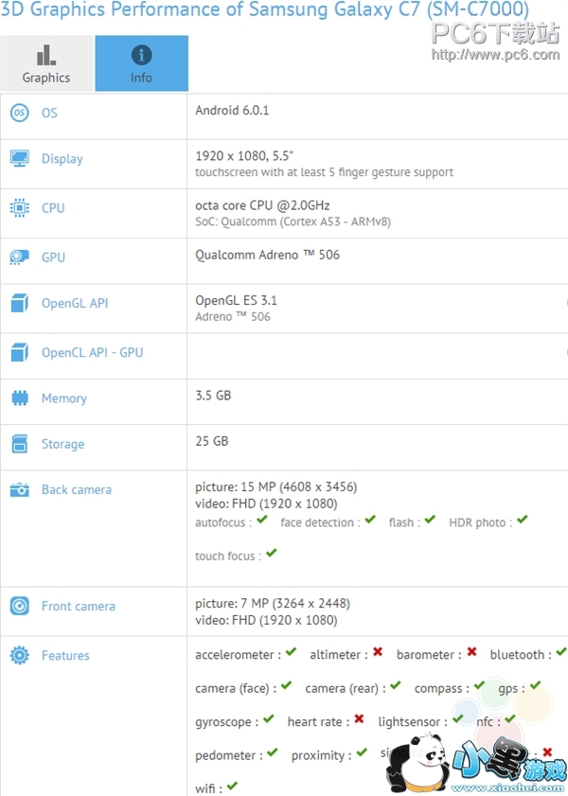Click the CPU chip icon
The height and width of the screenshot is (796, 568).
[19, 207]
